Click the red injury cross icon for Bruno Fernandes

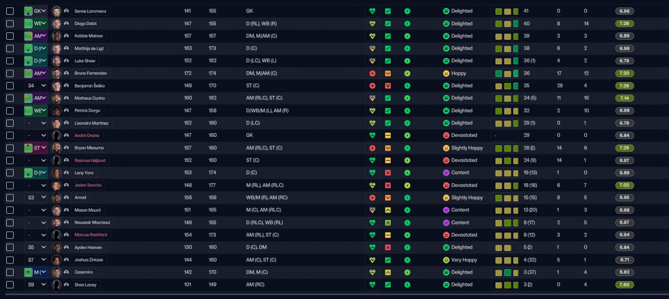click(372, 73)
